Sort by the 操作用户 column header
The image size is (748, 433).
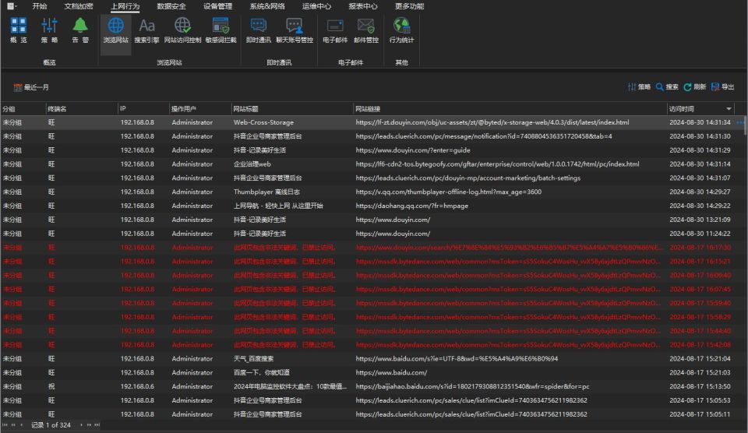point(200,109)
